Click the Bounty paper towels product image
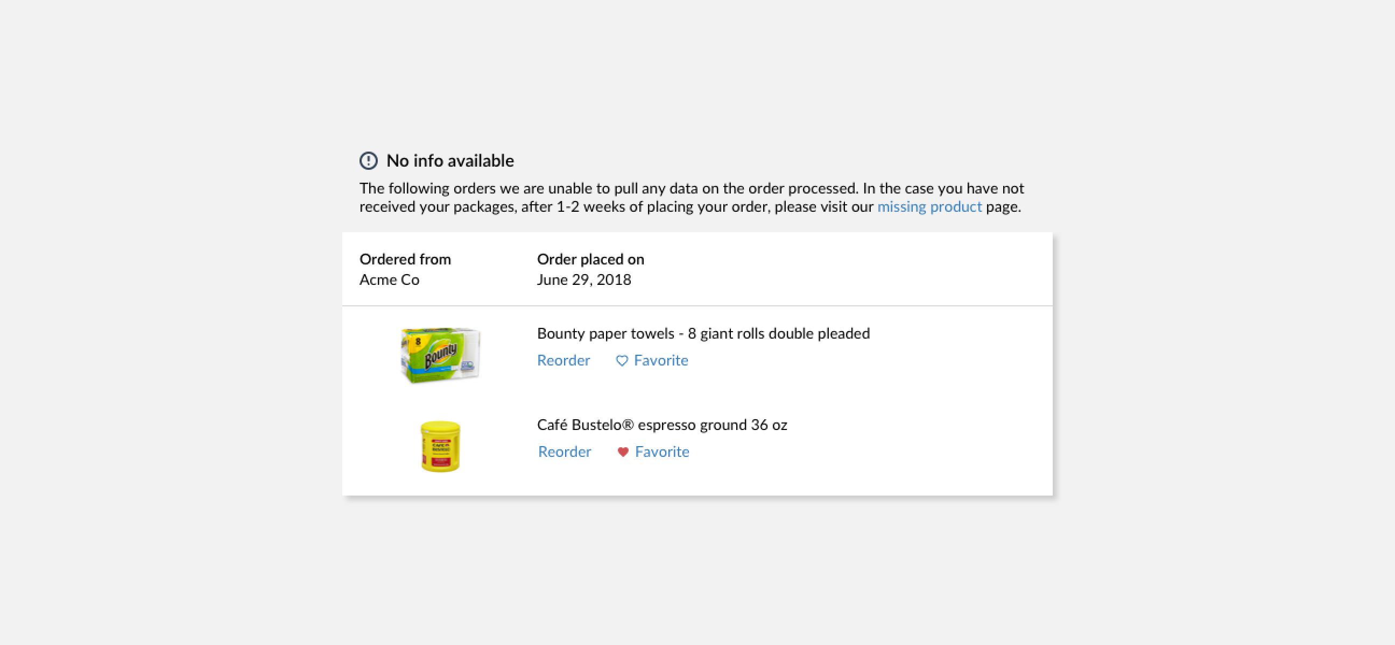Viewport: 1395px width, 645px height. tap(440, 355)
